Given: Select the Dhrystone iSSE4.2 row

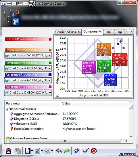Looking at the screenshot, I should point(24,119).
